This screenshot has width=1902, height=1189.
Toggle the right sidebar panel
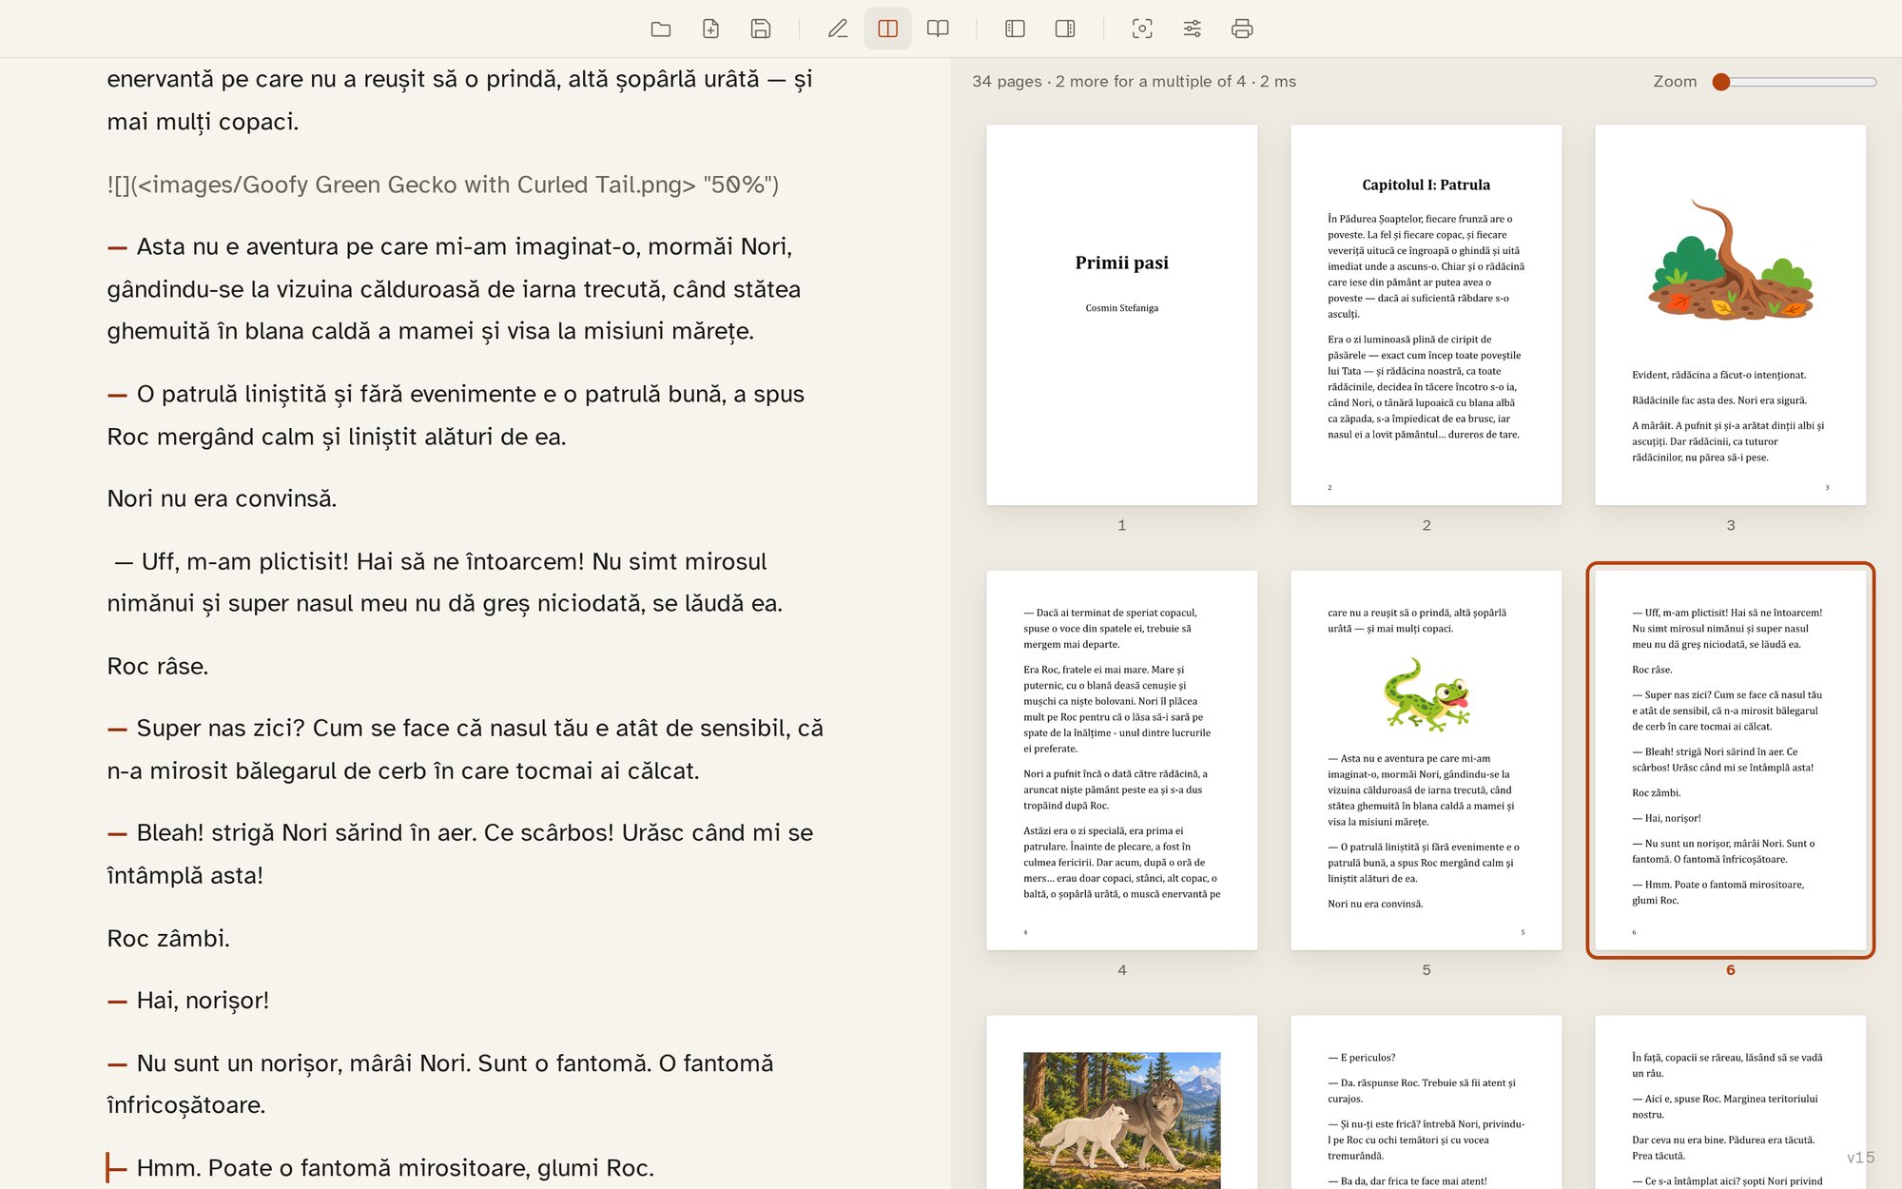point(1065,29)
